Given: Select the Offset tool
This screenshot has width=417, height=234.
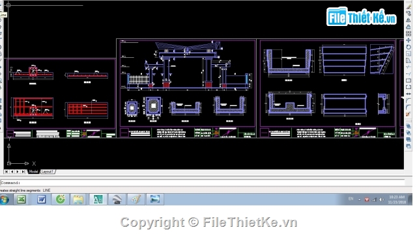Looking at the screenshot, I should coord(409,27).
